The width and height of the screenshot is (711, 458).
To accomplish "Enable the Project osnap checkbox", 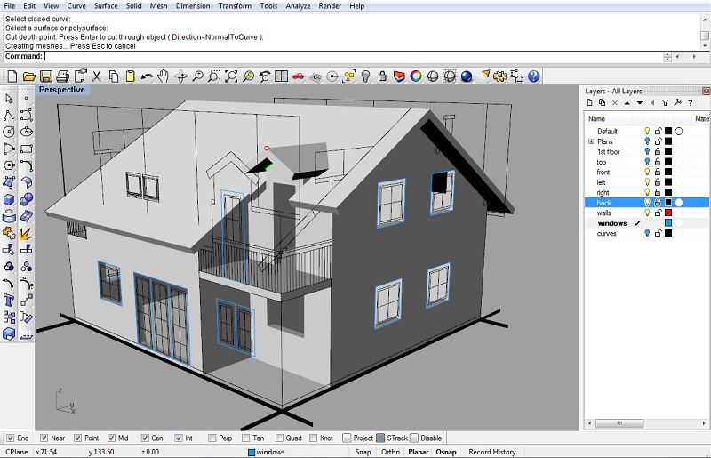I will click(x=347, y=438).
